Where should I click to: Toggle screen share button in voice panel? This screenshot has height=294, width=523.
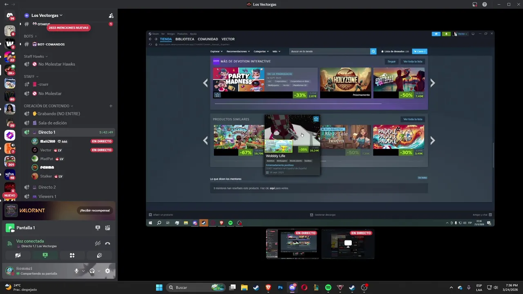(45, 255)
